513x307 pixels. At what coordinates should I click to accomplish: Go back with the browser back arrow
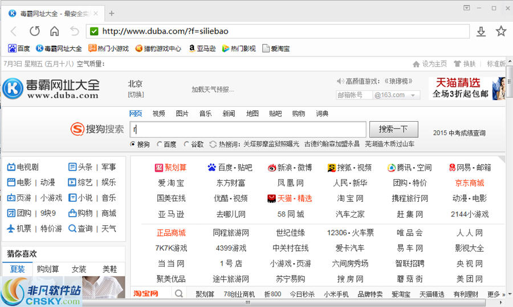[14, 31]
